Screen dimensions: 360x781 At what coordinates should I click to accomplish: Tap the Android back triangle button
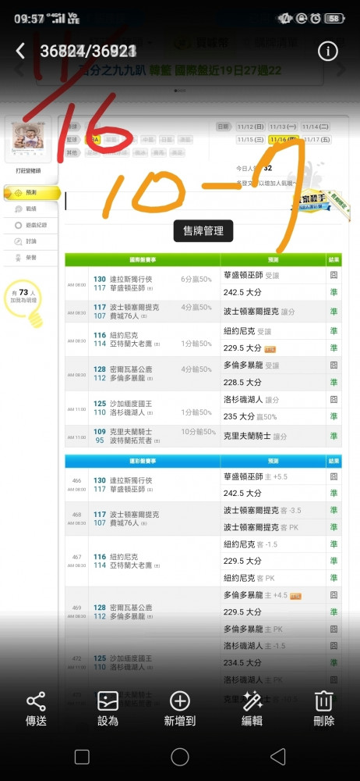click(278, 757)
